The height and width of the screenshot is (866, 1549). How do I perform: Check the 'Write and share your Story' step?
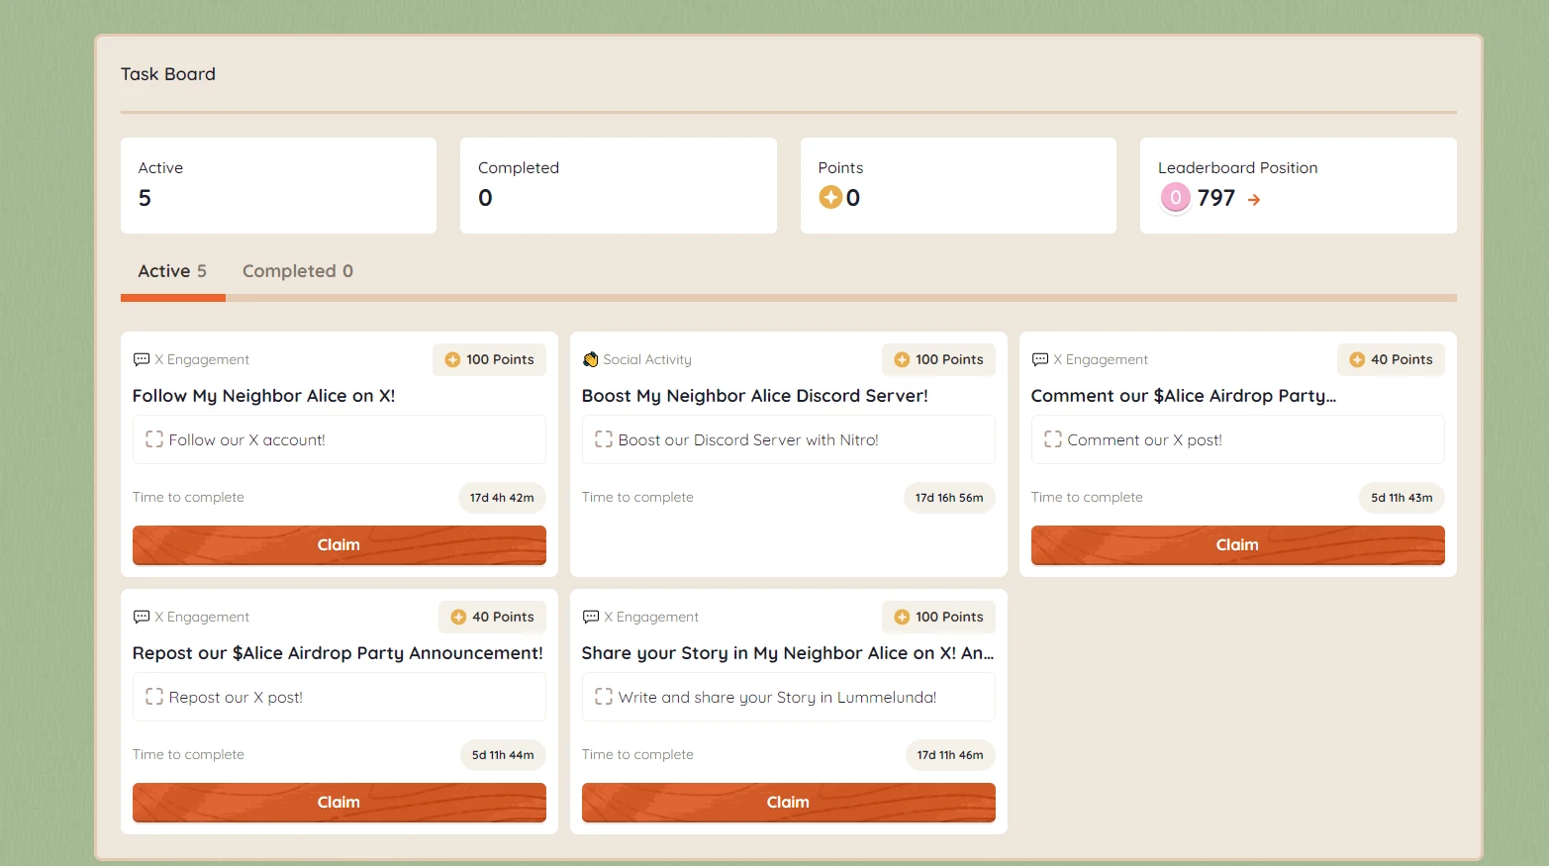604,697
